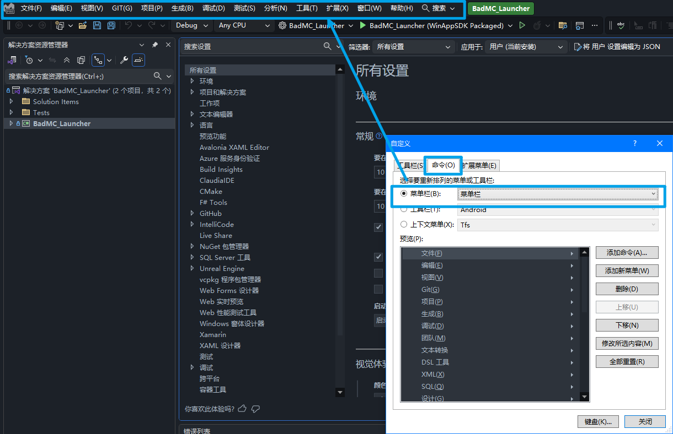This screenshot has width=673, height=434.
Task: Click the 添加命令(A)... button
Action: [627, 253]
